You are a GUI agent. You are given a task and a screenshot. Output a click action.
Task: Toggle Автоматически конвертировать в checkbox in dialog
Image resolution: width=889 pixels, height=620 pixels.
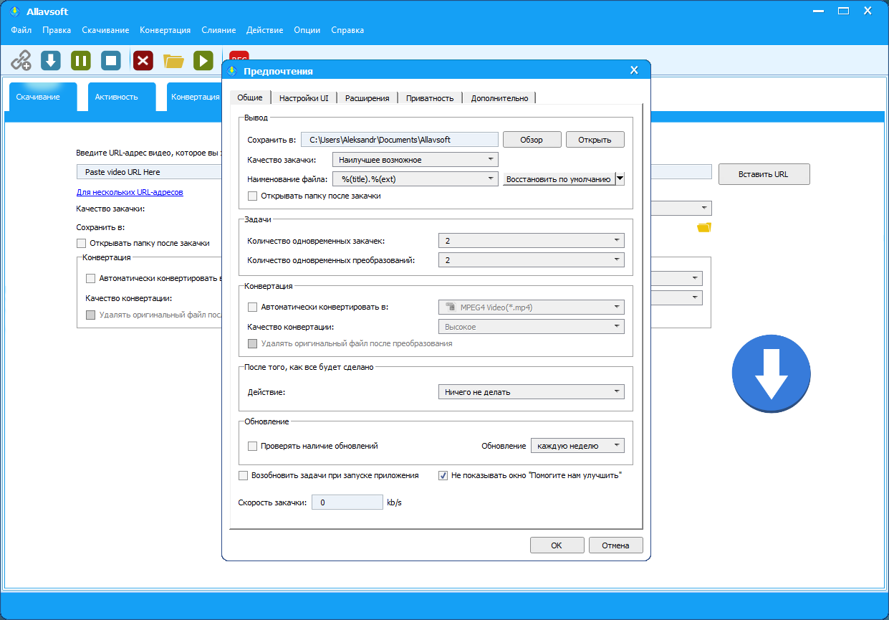coord(252,307)
